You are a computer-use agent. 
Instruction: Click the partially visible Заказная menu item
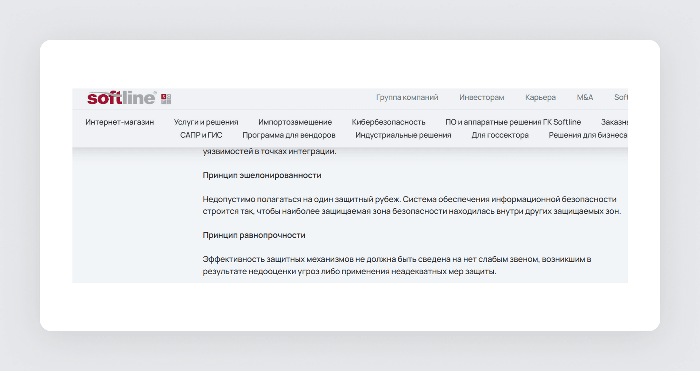click(614, 122)
